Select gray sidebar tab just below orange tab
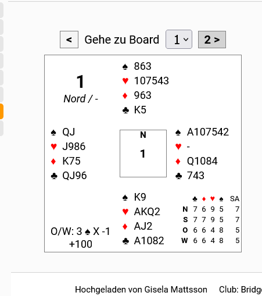This screenshot has width=262, height=296. coord(2,128)
